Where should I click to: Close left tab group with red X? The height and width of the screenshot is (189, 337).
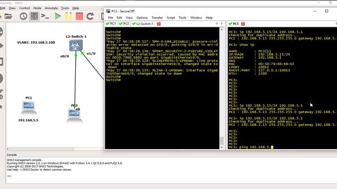point(159,24)
